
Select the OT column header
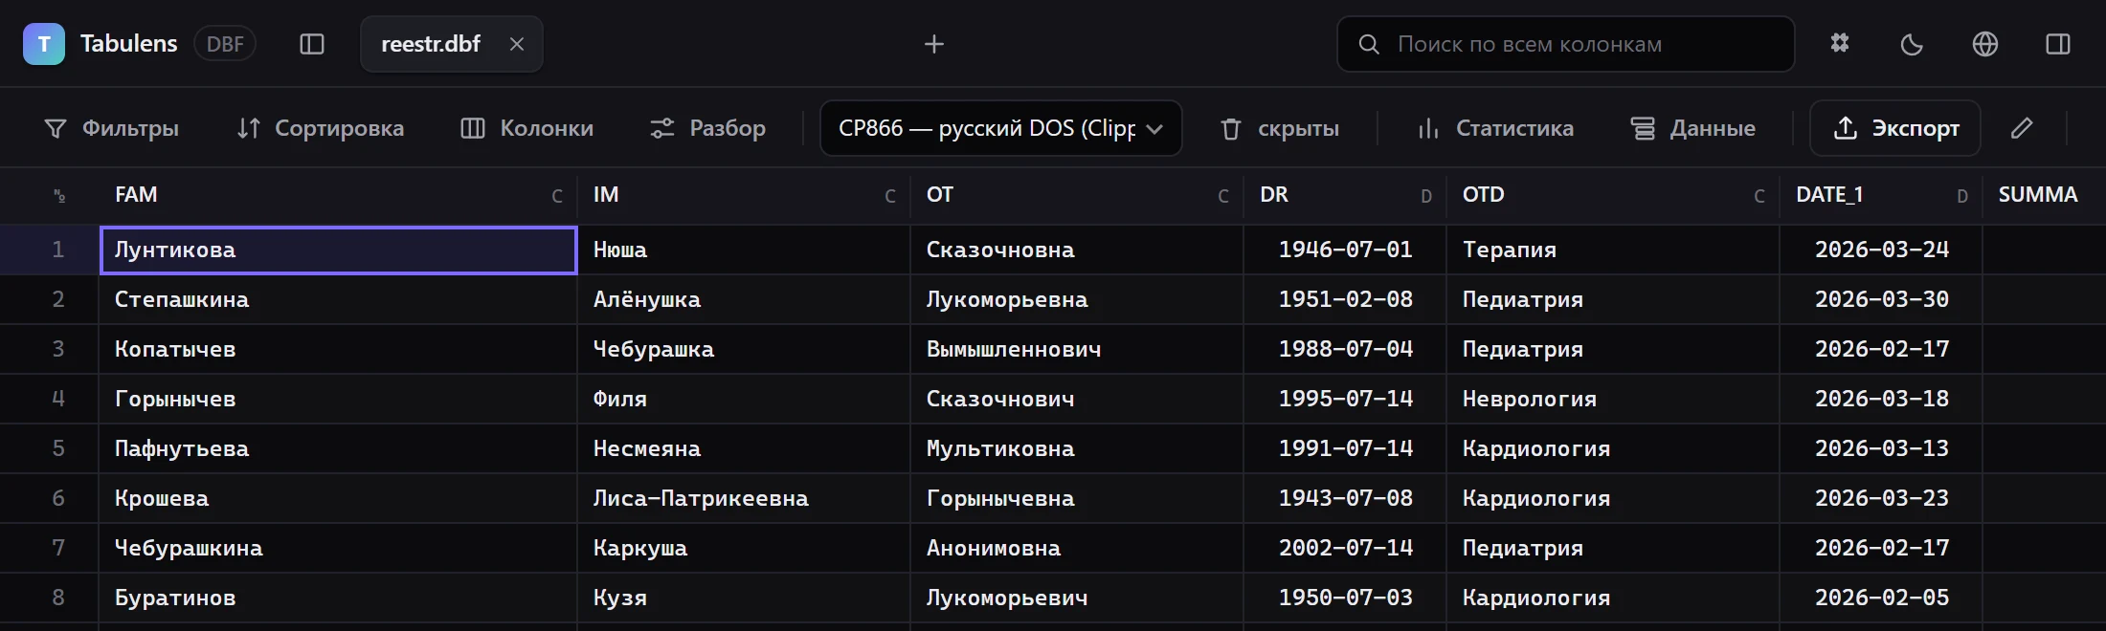[x=1077, y=195]
